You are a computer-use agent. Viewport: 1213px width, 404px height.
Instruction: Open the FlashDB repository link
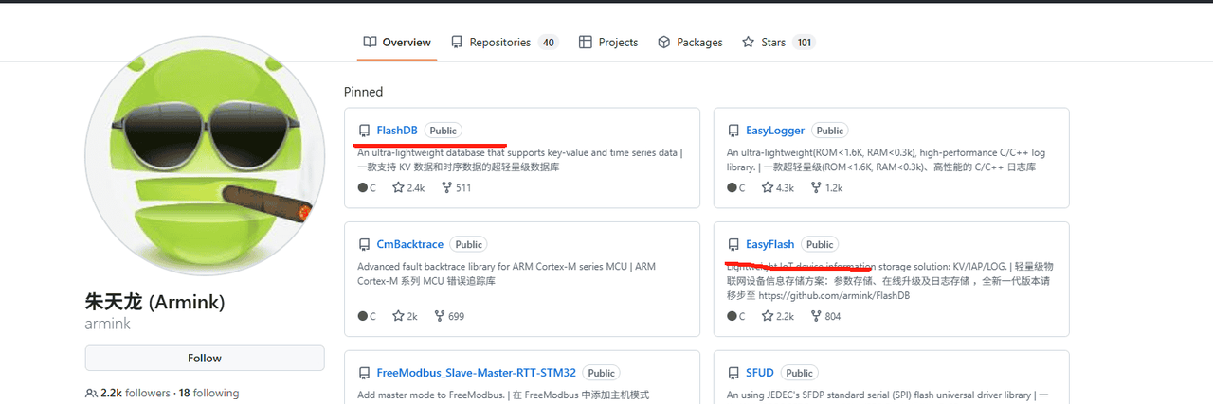pyautogui.click(x=397, y=131)
